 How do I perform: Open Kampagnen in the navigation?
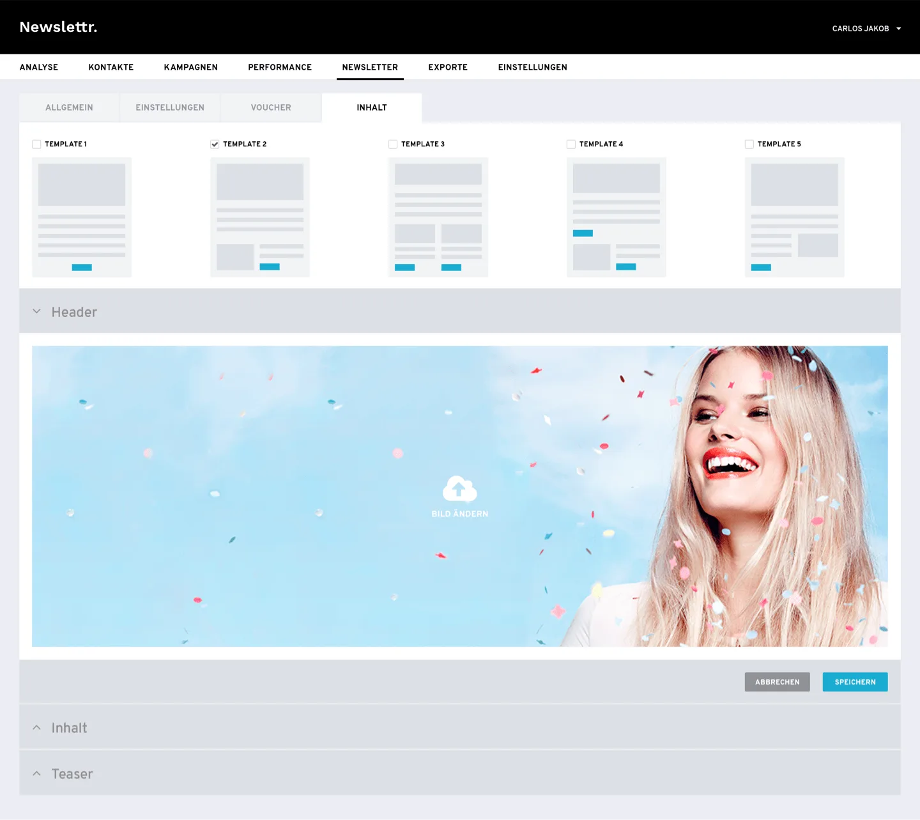[x=191, y=67]
